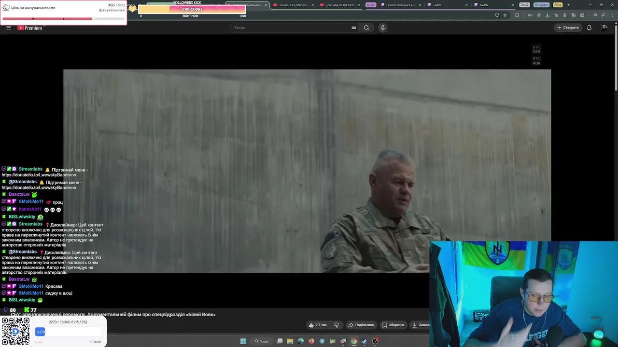The width and height of the screenshot is (618, 347).
Task: Open the Chrome three-dot menu
Action: pos(612,15)
